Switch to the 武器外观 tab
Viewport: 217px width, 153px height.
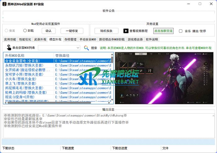[40, 39]
